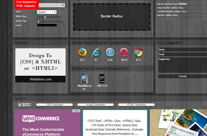
Task: Open the border Style dropdown showing dashed
Action: pos(47,12)
